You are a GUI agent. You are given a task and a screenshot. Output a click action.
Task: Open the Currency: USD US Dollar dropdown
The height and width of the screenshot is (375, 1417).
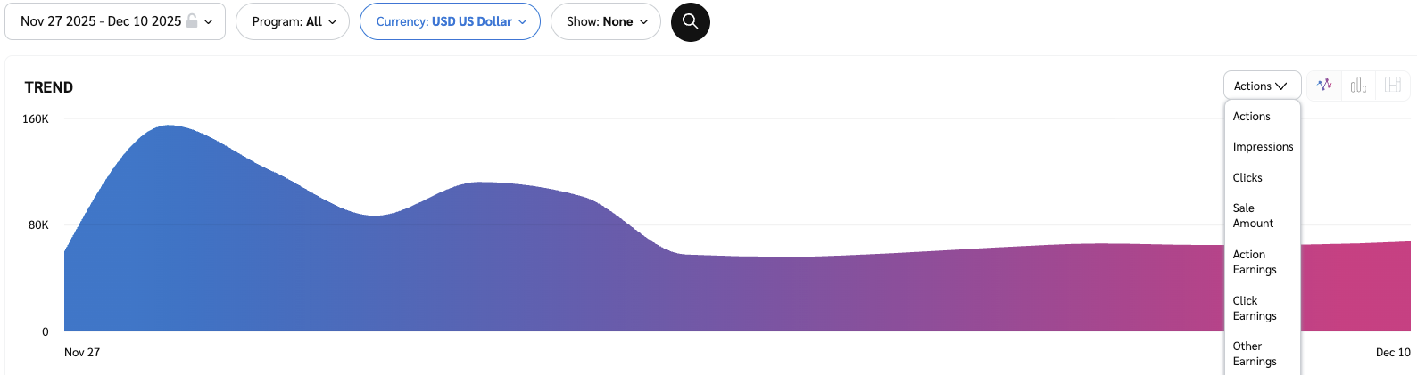(450, 21)
